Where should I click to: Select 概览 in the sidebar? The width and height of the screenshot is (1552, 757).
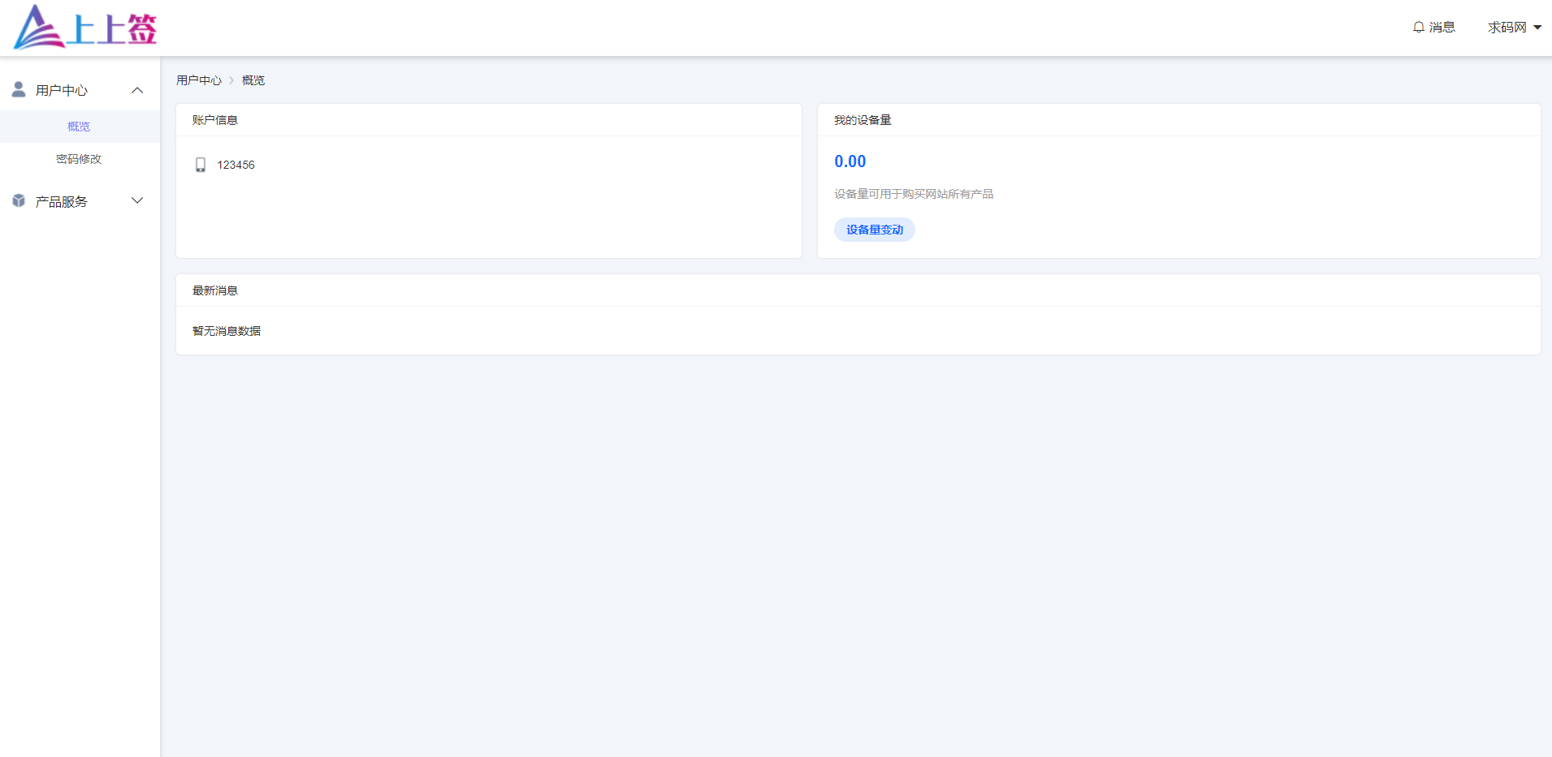click(79, 127)
